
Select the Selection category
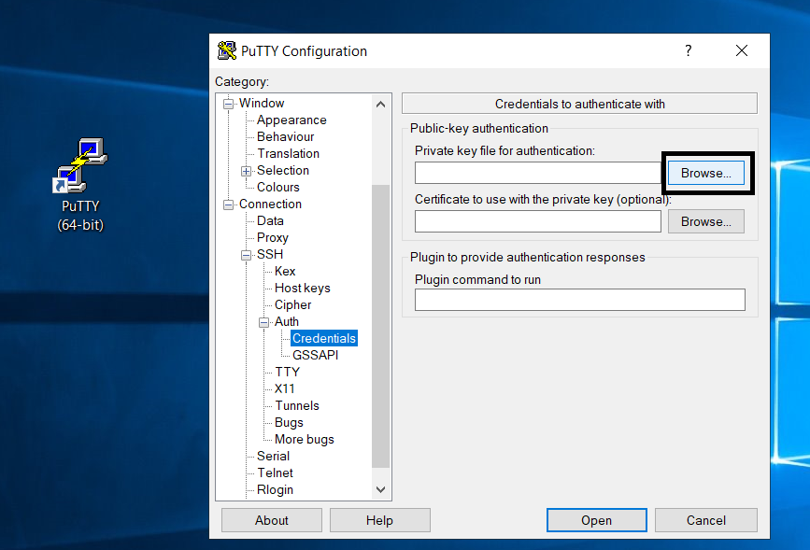pos(282,171)
